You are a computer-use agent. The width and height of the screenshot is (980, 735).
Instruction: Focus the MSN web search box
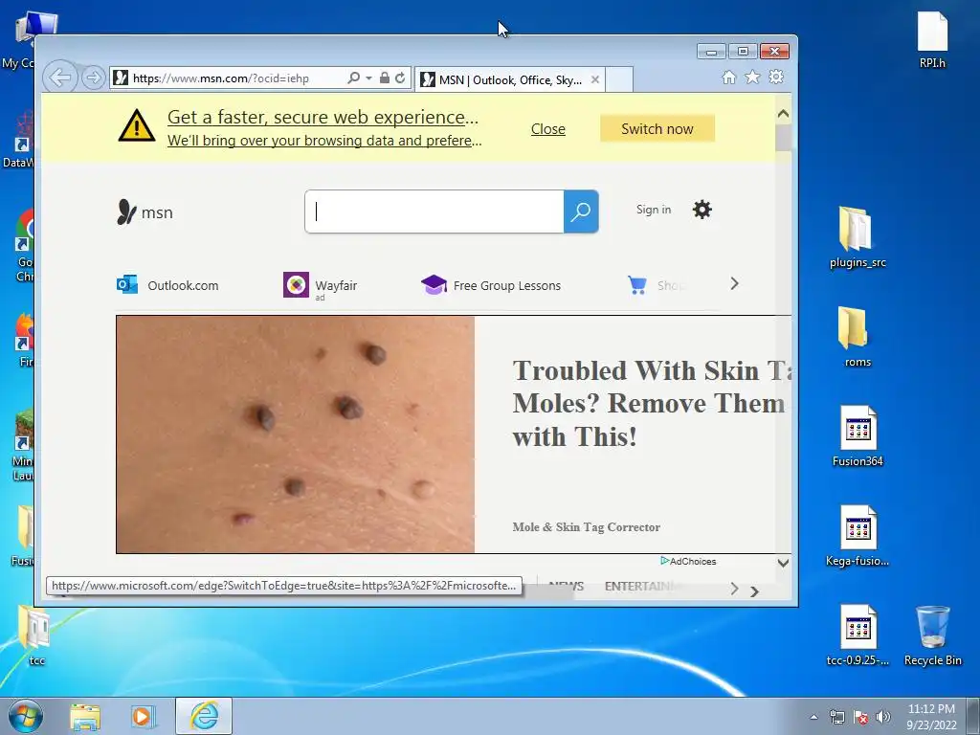434,212
